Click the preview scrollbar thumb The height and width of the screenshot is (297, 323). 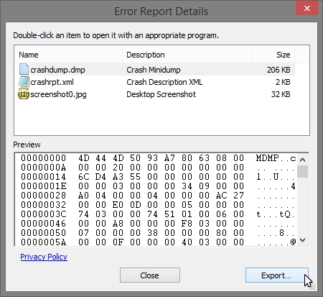(x=302, y=171)
